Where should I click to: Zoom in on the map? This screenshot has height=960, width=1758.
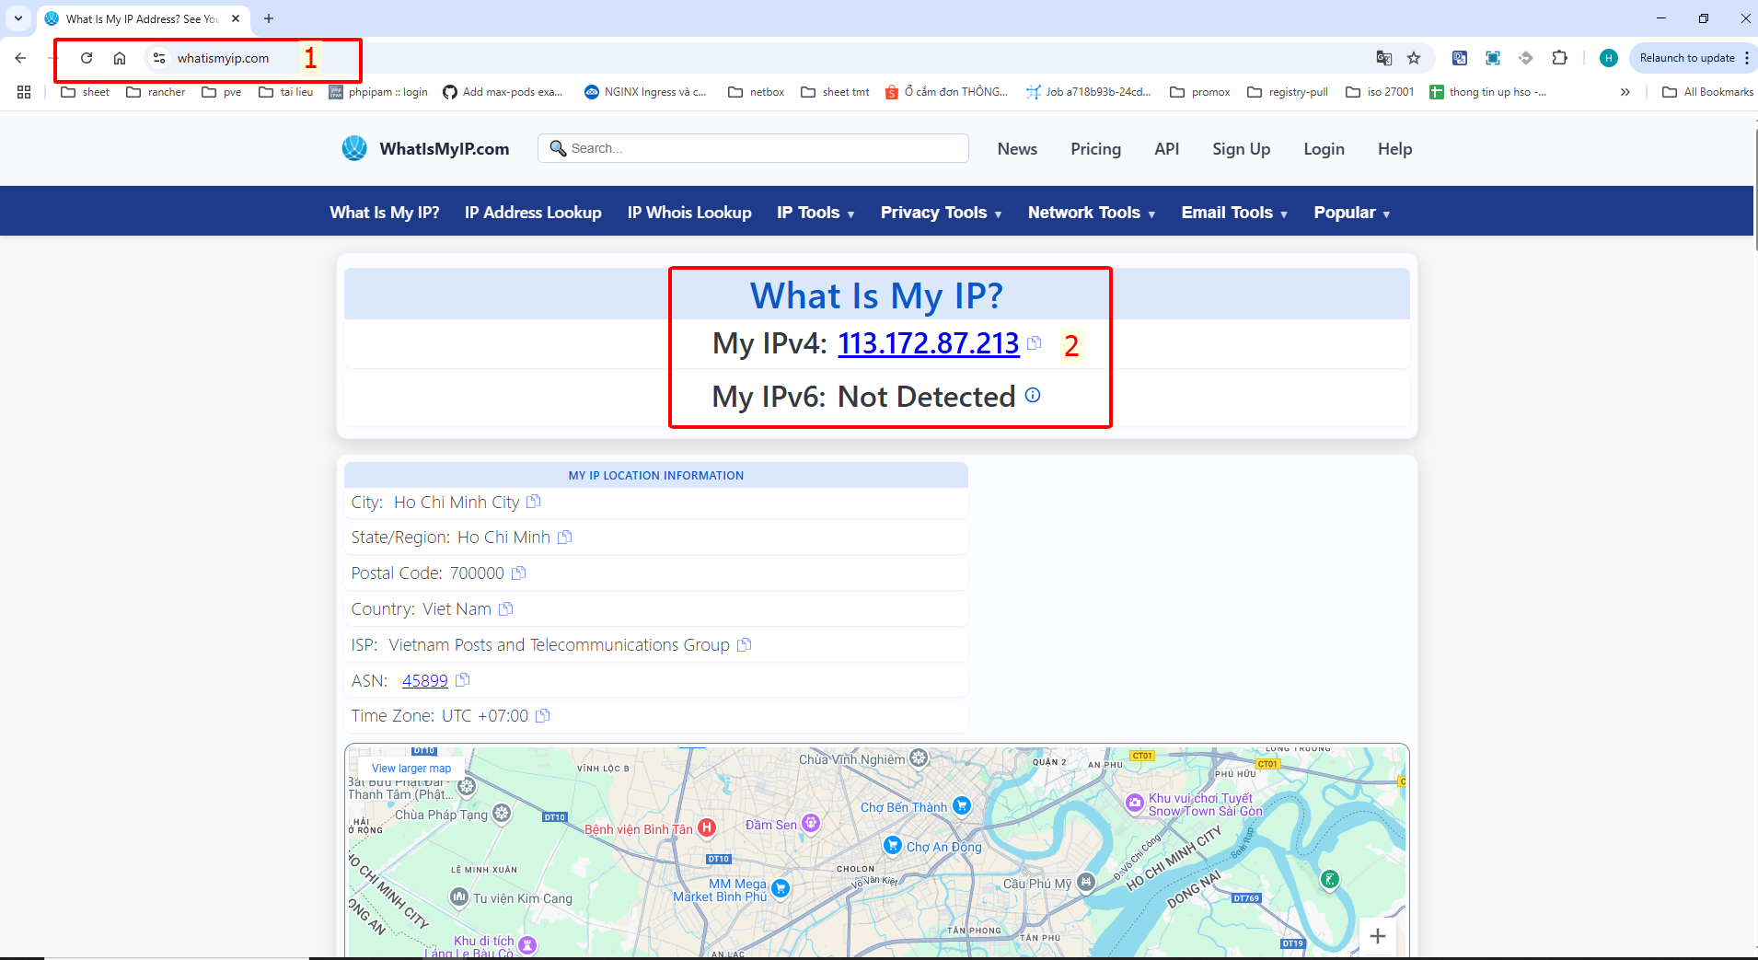click(x=1377, y=936)
